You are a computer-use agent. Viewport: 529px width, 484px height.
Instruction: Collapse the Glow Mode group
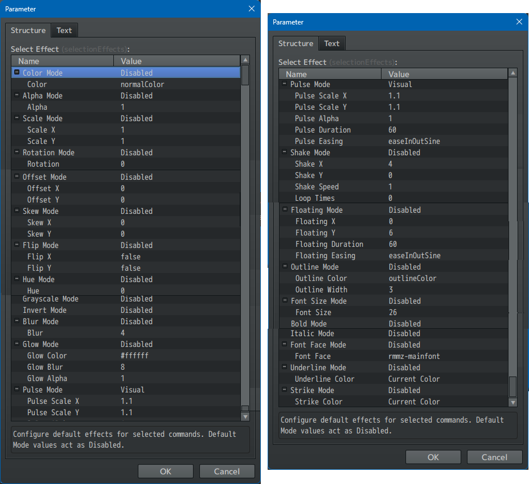click(17, 344)
